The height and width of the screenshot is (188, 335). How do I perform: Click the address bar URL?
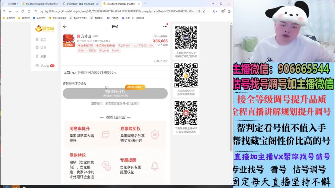(118, 11)
